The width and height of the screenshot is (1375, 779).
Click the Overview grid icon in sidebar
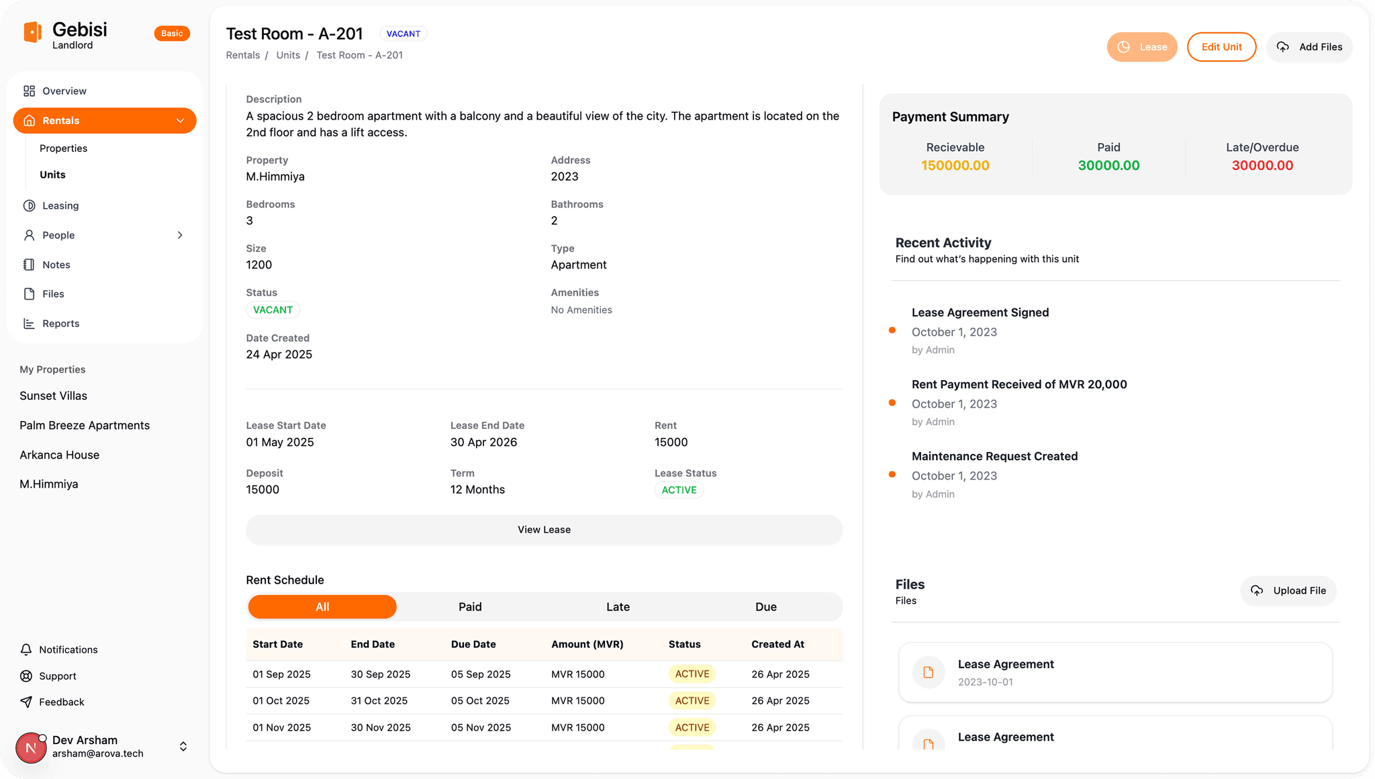29,91
